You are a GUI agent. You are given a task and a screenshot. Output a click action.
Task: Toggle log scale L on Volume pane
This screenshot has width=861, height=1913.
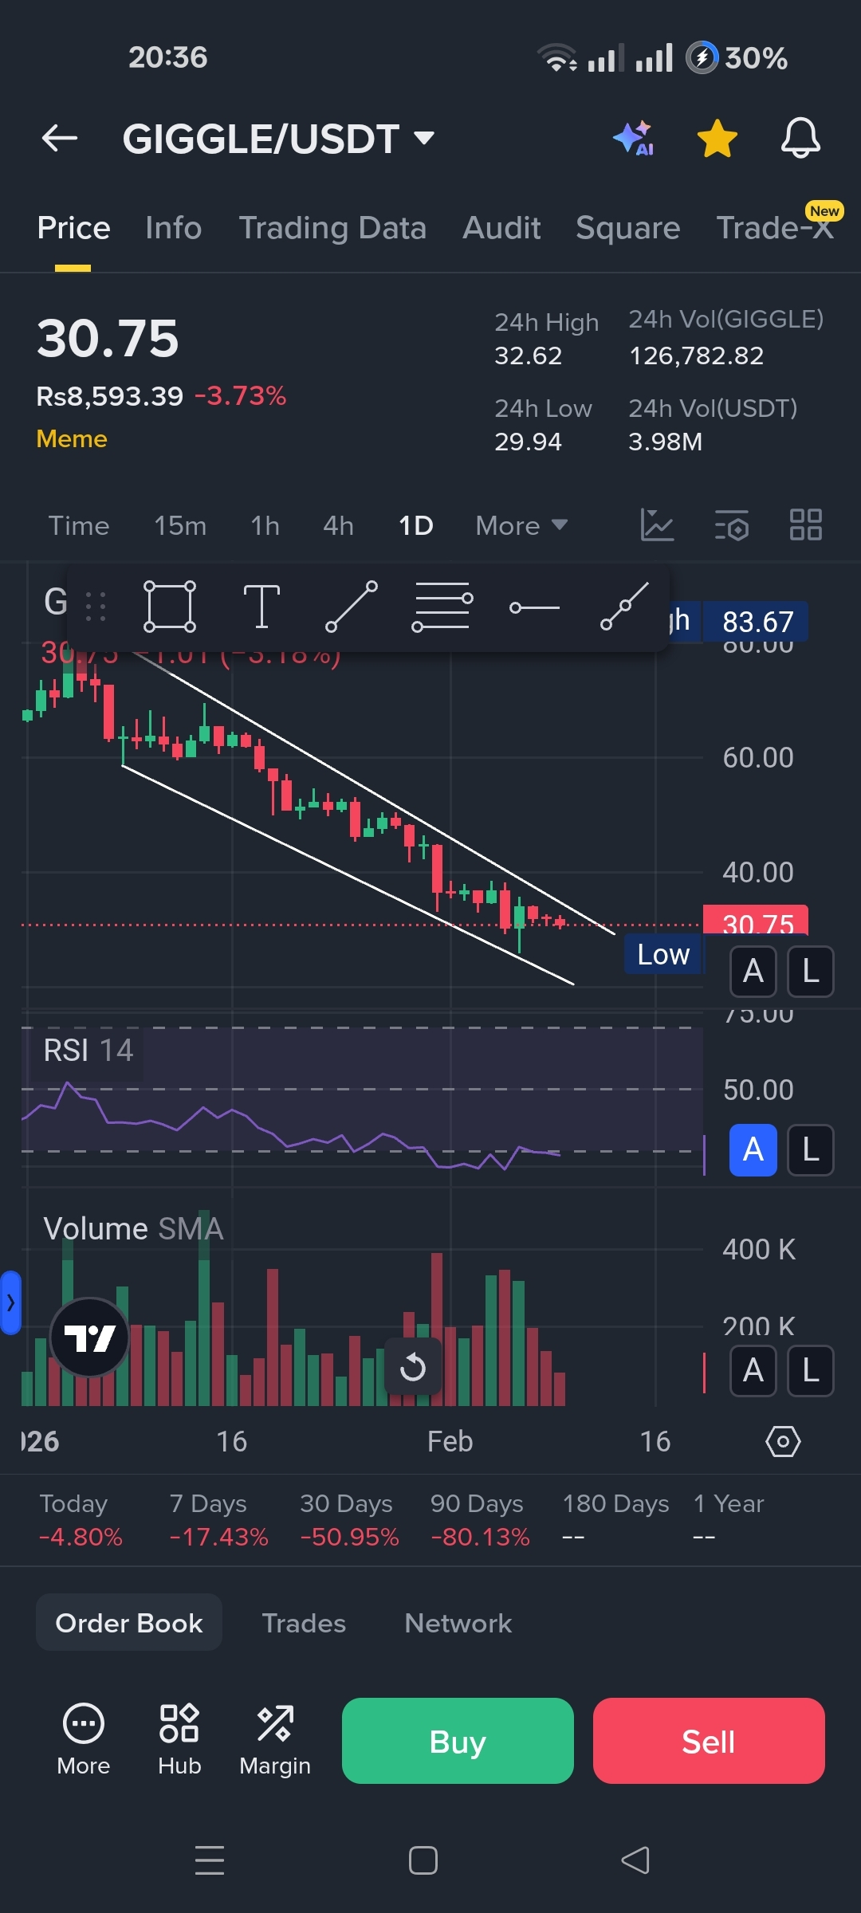click(x=811, y=1371)
